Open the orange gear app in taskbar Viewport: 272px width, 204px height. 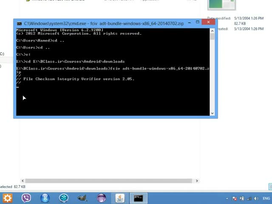coord(7,198)
